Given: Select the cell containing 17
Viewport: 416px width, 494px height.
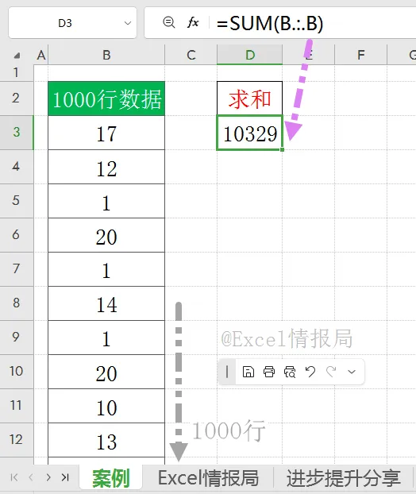Looking at the screenshot, I should (106, 133).
